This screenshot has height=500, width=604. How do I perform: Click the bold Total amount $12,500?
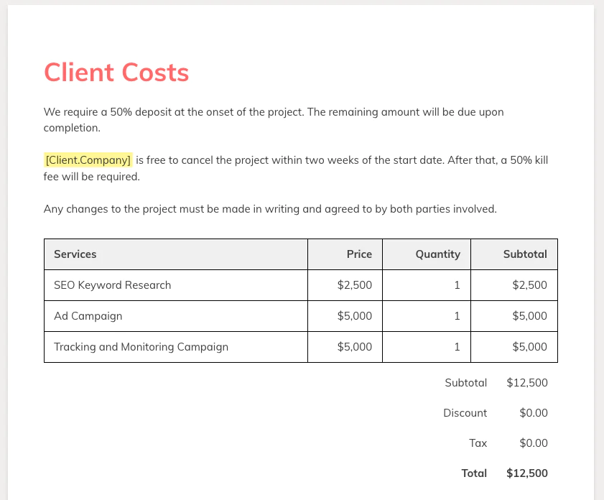[527, 473]
